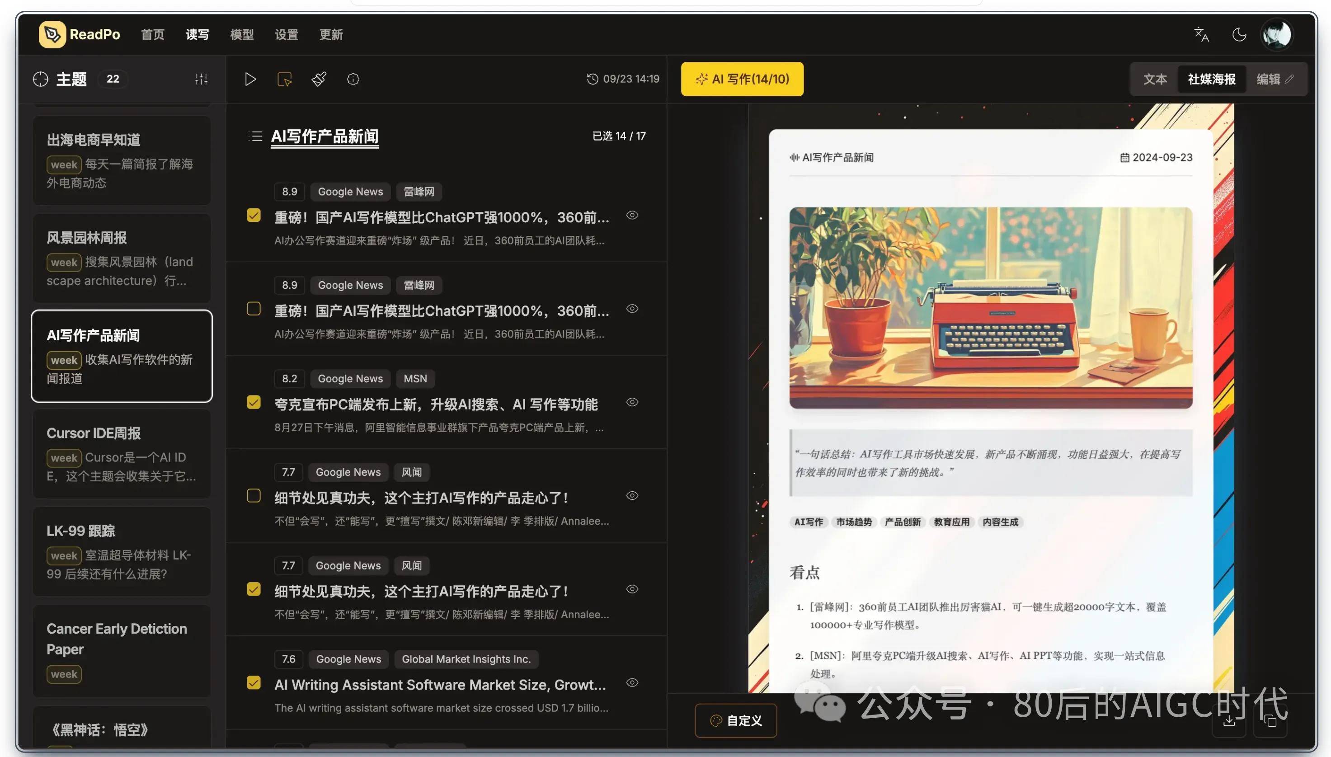This screenshot has width=1331, height=757.
Task: Click the brush cleanup icon in the toolbar
Action: tap(318, 79)
